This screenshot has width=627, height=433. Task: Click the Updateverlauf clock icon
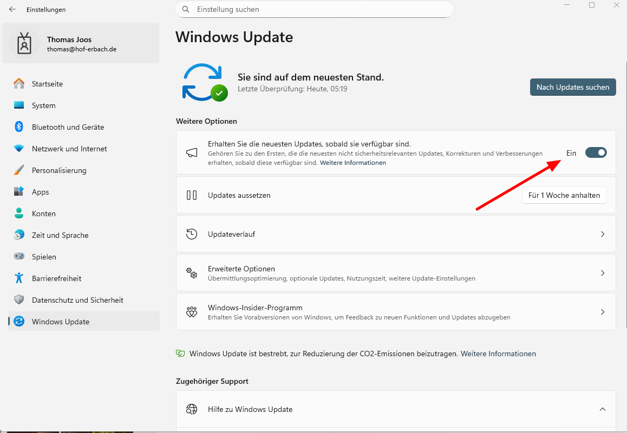(192, 234)
